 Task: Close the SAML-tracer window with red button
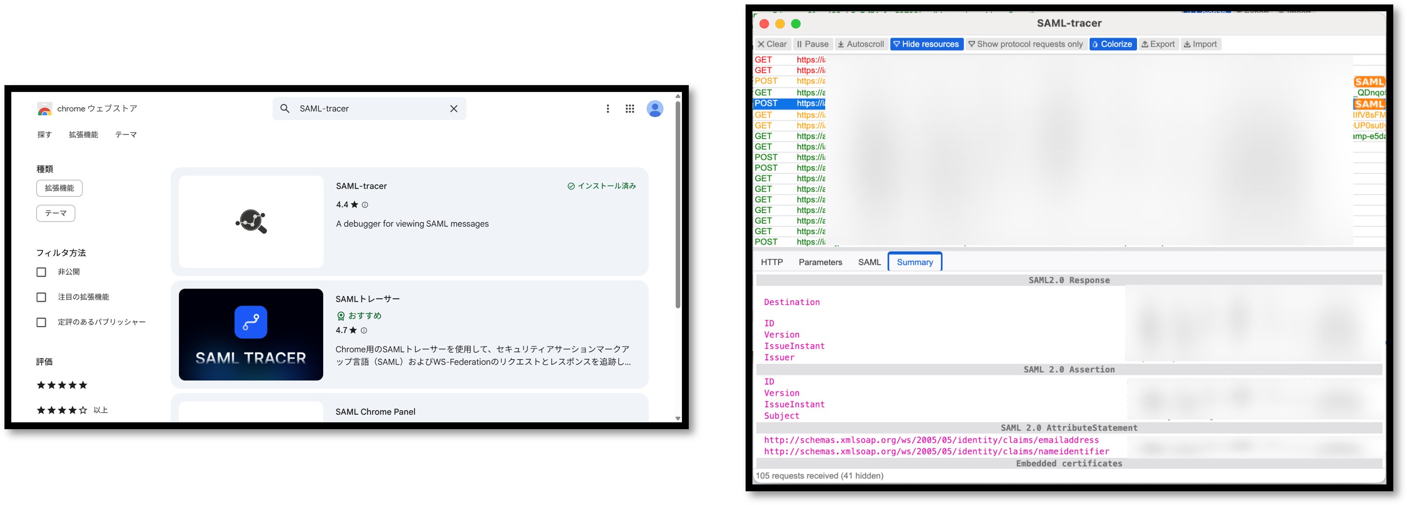point(764,23)
